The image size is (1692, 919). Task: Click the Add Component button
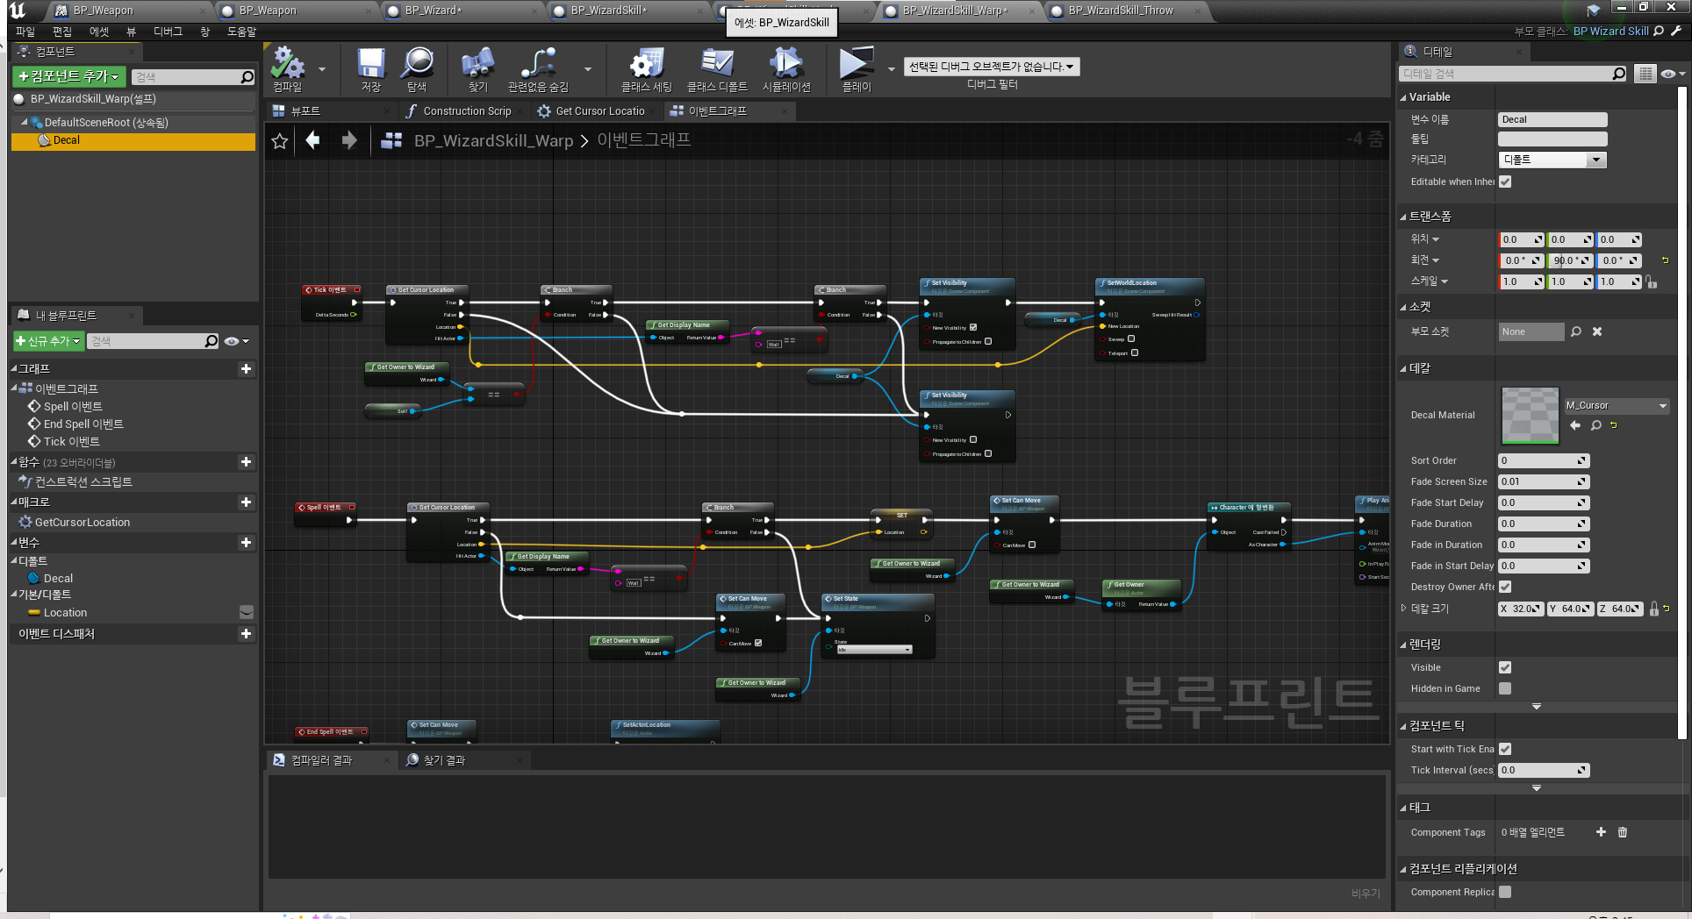(68, 76)
